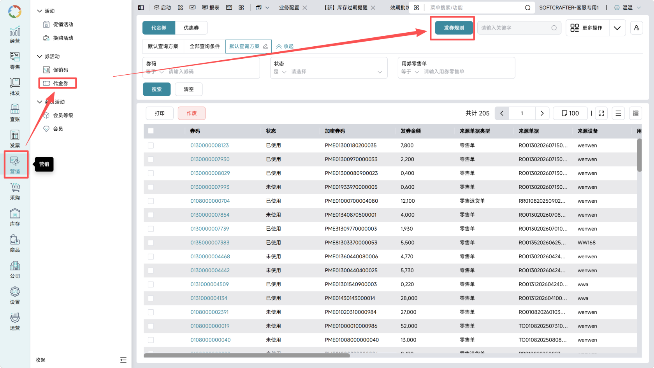Viewport: 654px width, 368px height.
Task: Open the 库存 inventory sidebar icon
Action: [15, 217]
